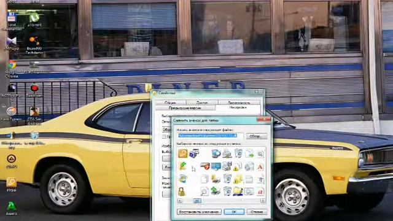
Task: Pick the printer icon next to the globe monitor
Action: pyautogui.click(x=227, y=153)
